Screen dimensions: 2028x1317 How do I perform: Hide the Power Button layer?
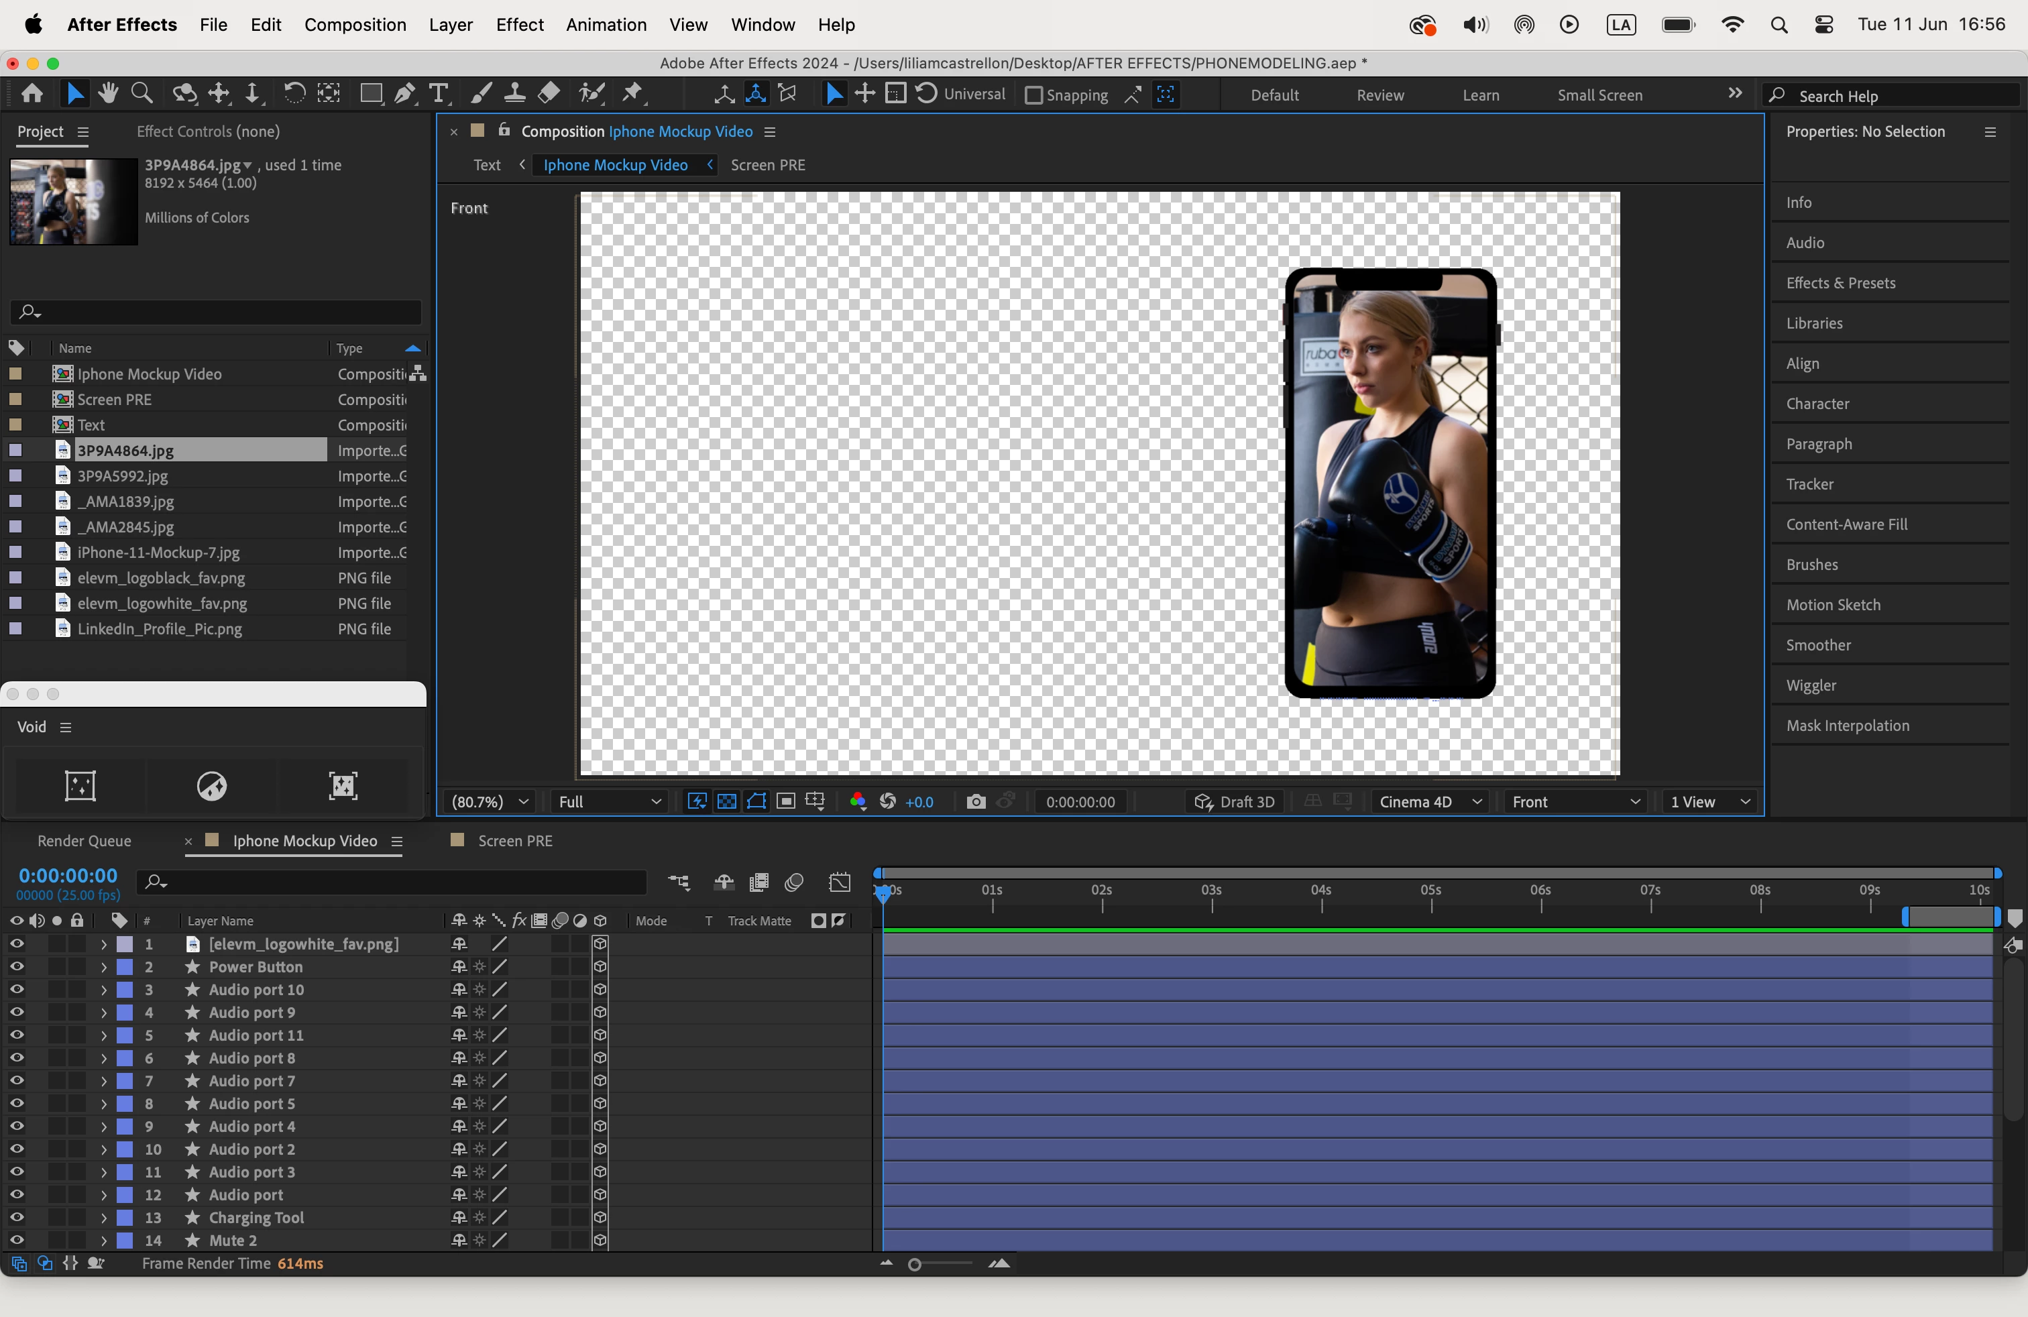[x=16, y=967]
